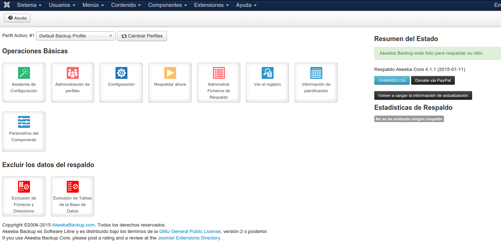Expand the Extensiones dropdown menu
501x242 pixels.
(211, 5)
